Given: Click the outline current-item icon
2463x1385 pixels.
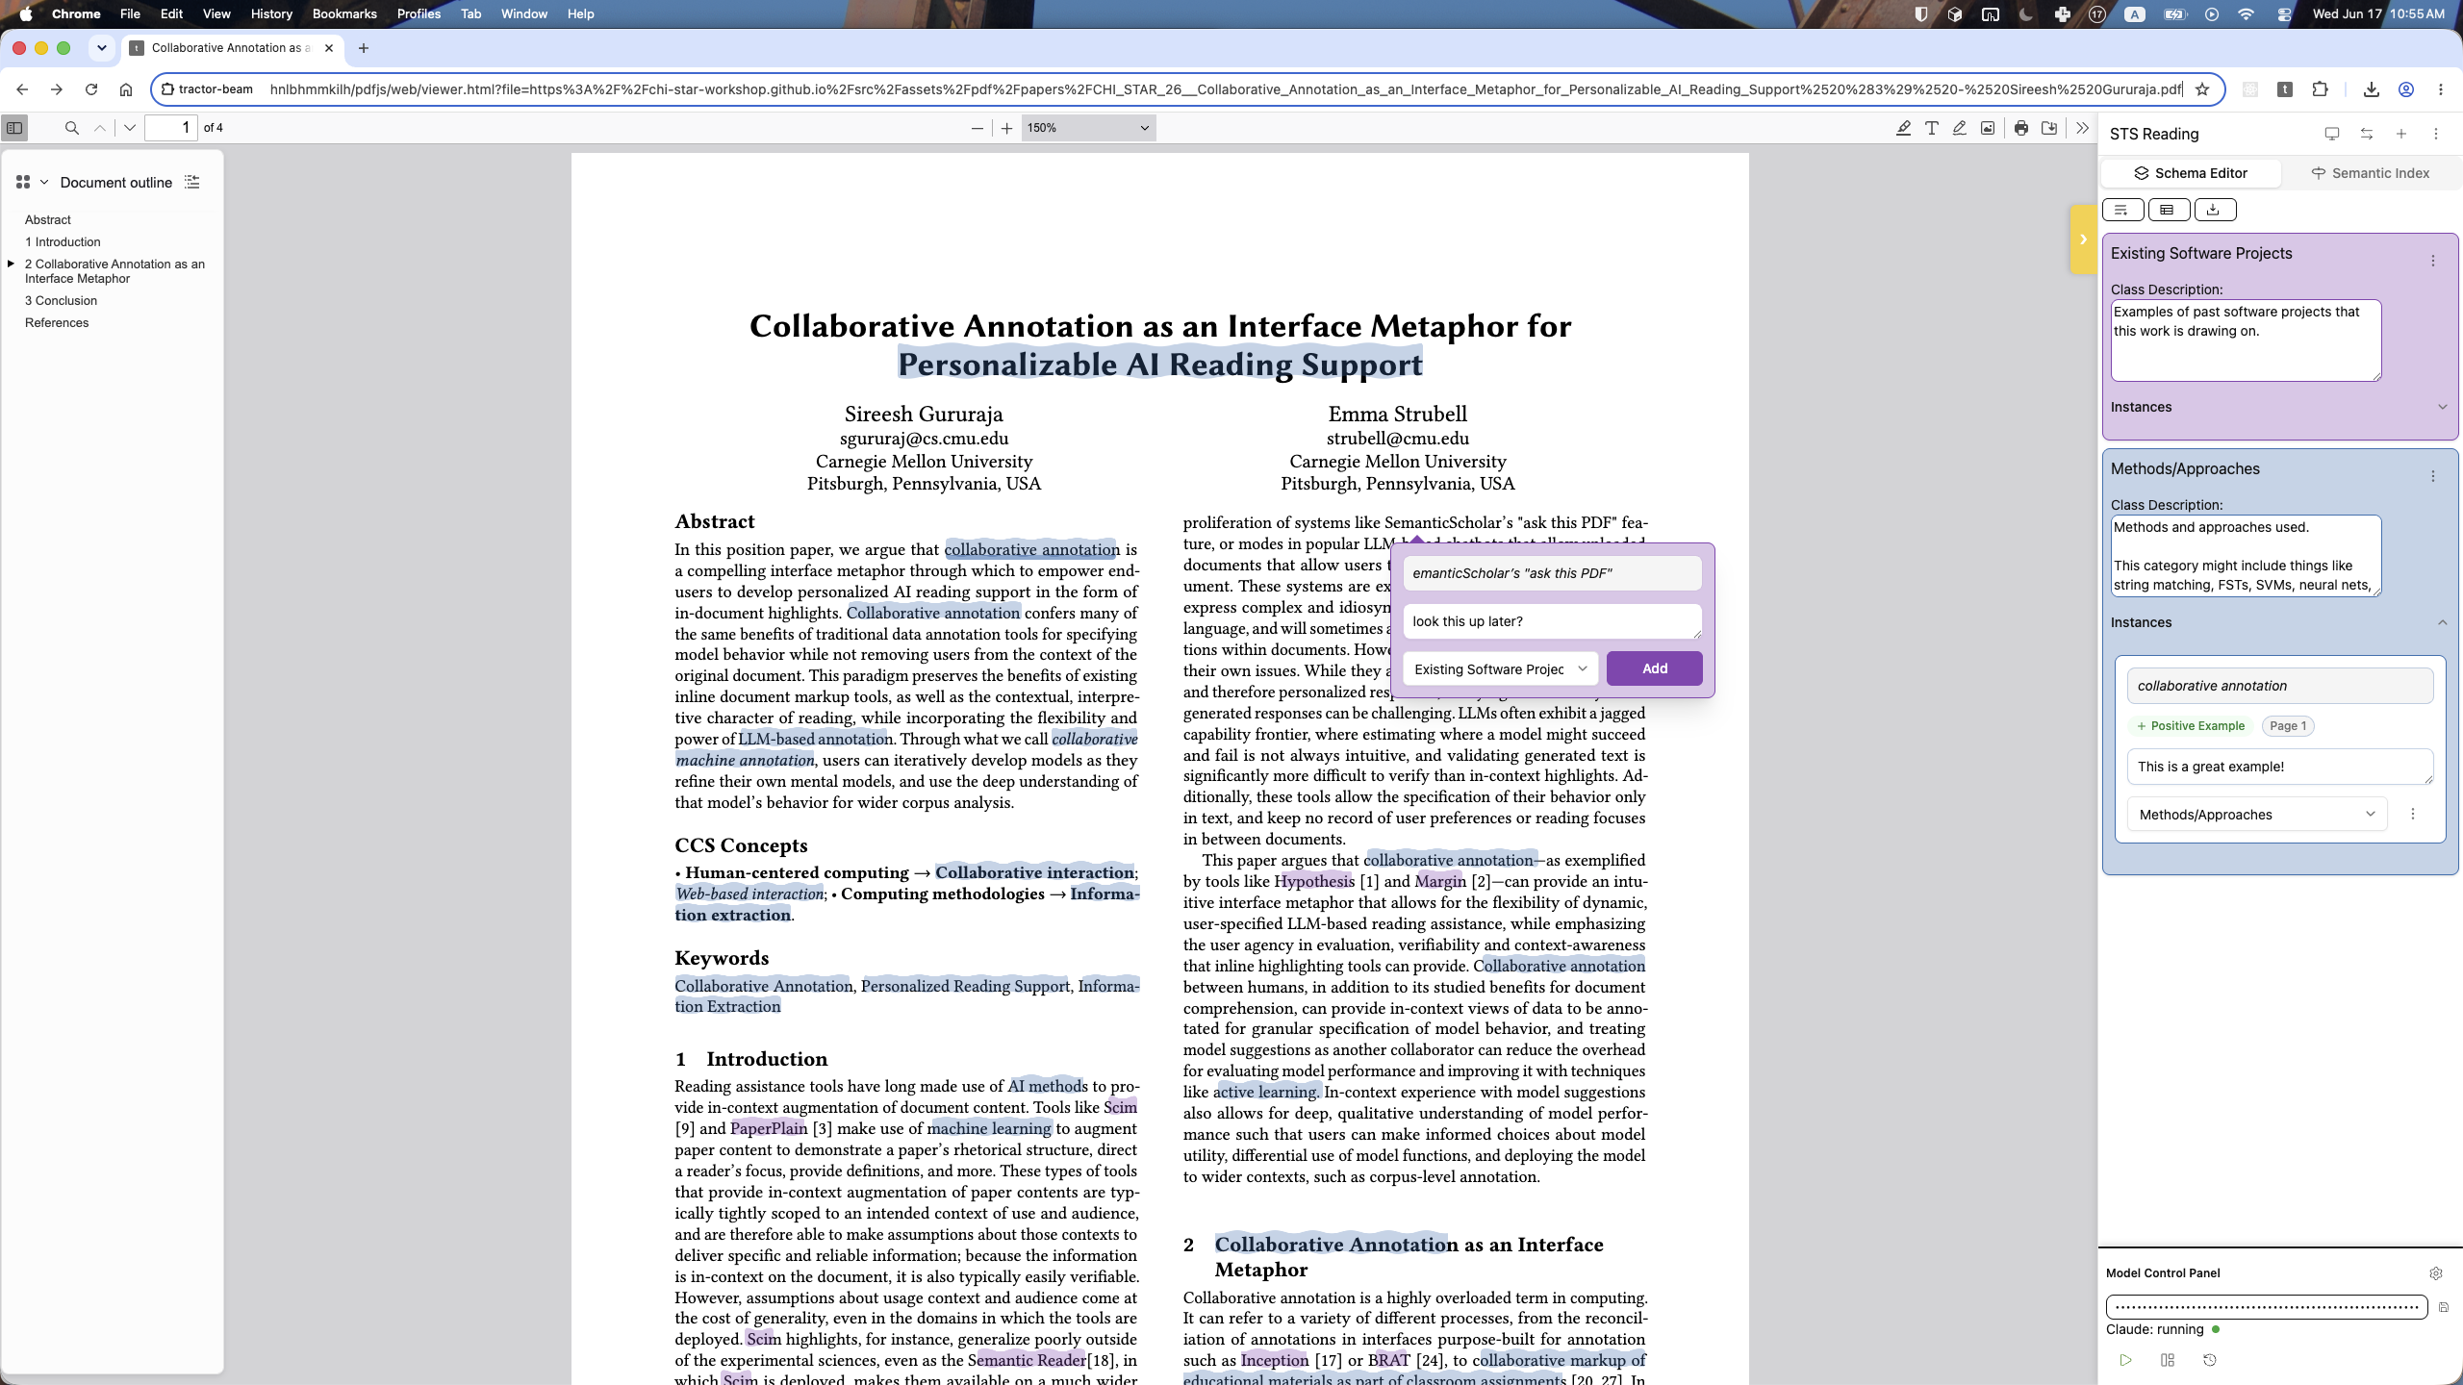Looking at the screenshot, I should click(192, 182).
